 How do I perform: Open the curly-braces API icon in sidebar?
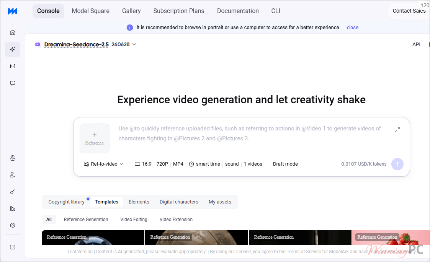pyautogui.click(x=13, y=66)
